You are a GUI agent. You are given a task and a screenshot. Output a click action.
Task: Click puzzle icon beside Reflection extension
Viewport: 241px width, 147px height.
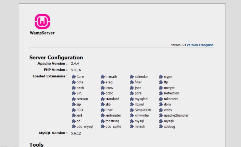pyautogui.click(x=161, y=93)
